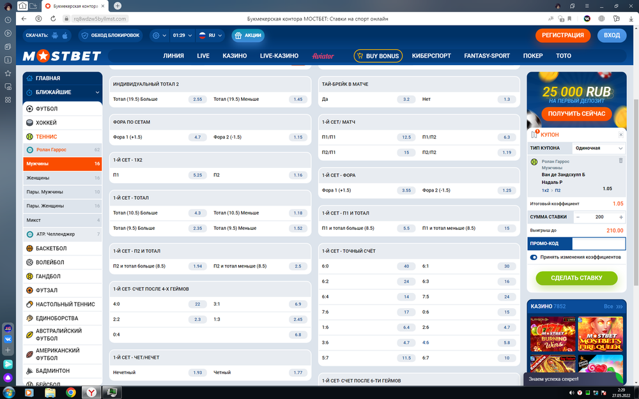Go to LIVE-КАЗИНО

pyautogui.click(x=279, y=56)
